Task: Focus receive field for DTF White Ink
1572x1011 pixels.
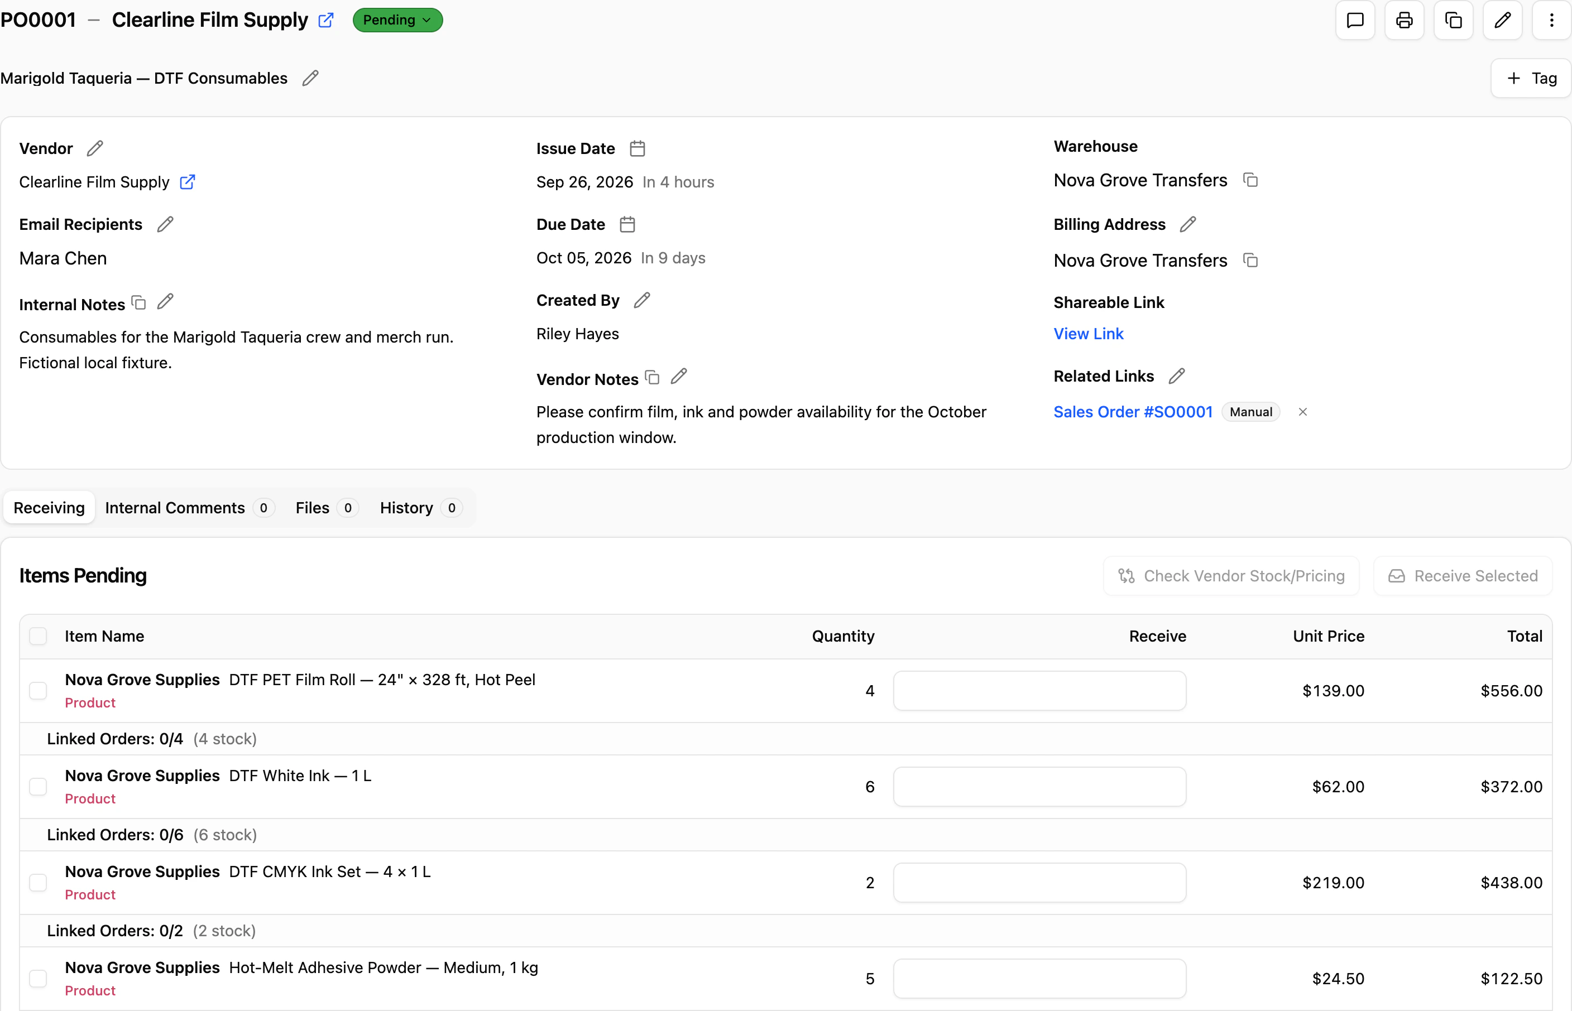Action: [1039, 787]
